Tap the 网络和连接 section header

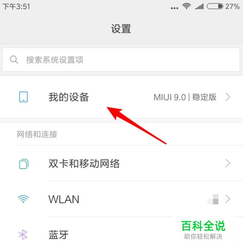pos(37,134)
